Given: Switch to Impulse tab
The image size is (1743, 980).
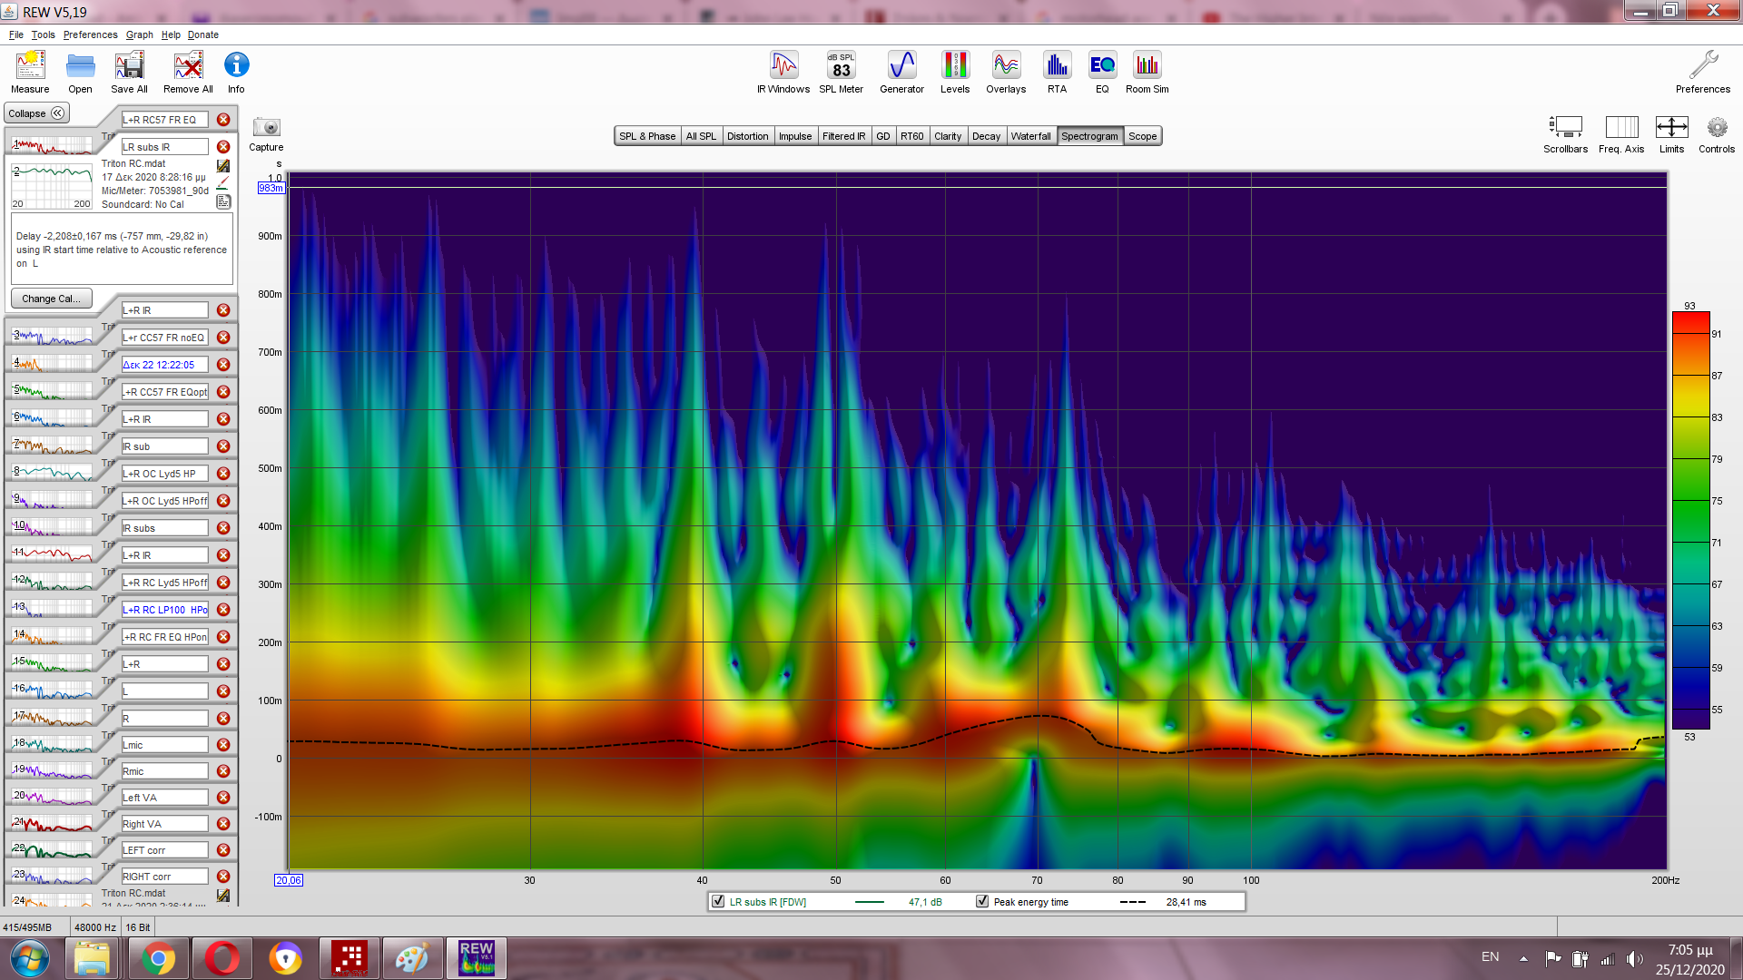Looking at the screenshot, I should (795, 136).
